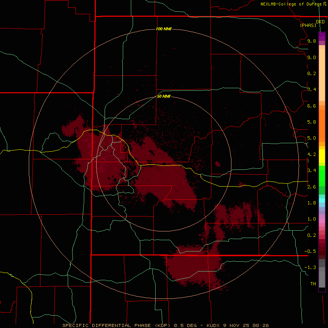Click the 9.0 scale value

point(312,57)
